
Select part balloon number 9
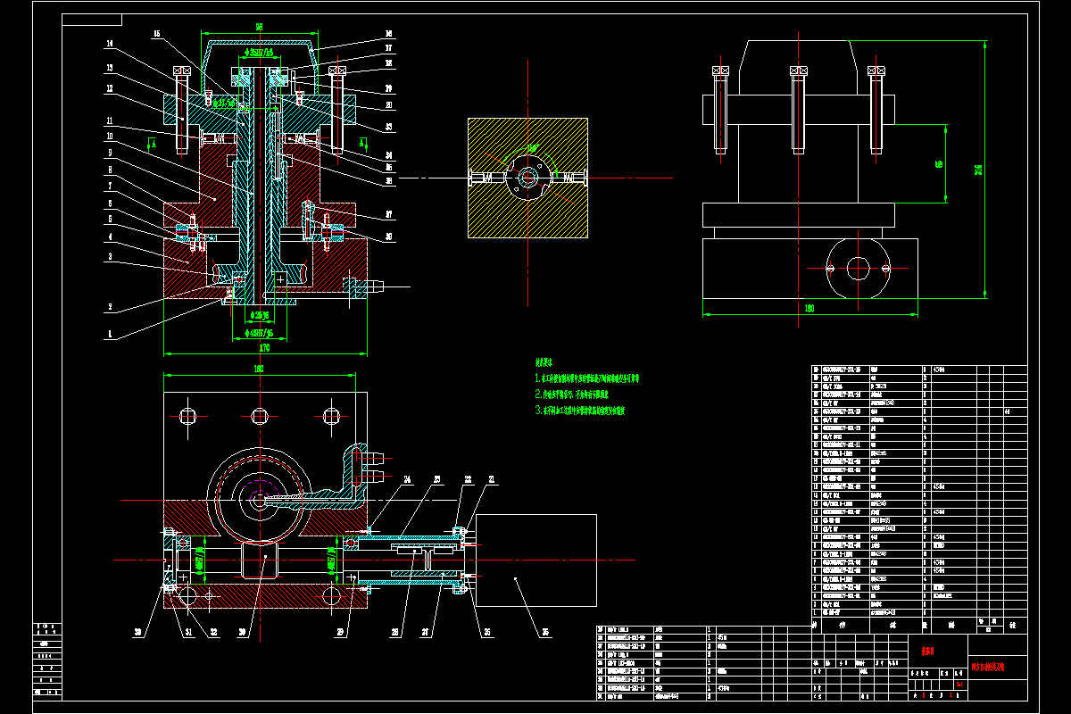click(111, 153)
